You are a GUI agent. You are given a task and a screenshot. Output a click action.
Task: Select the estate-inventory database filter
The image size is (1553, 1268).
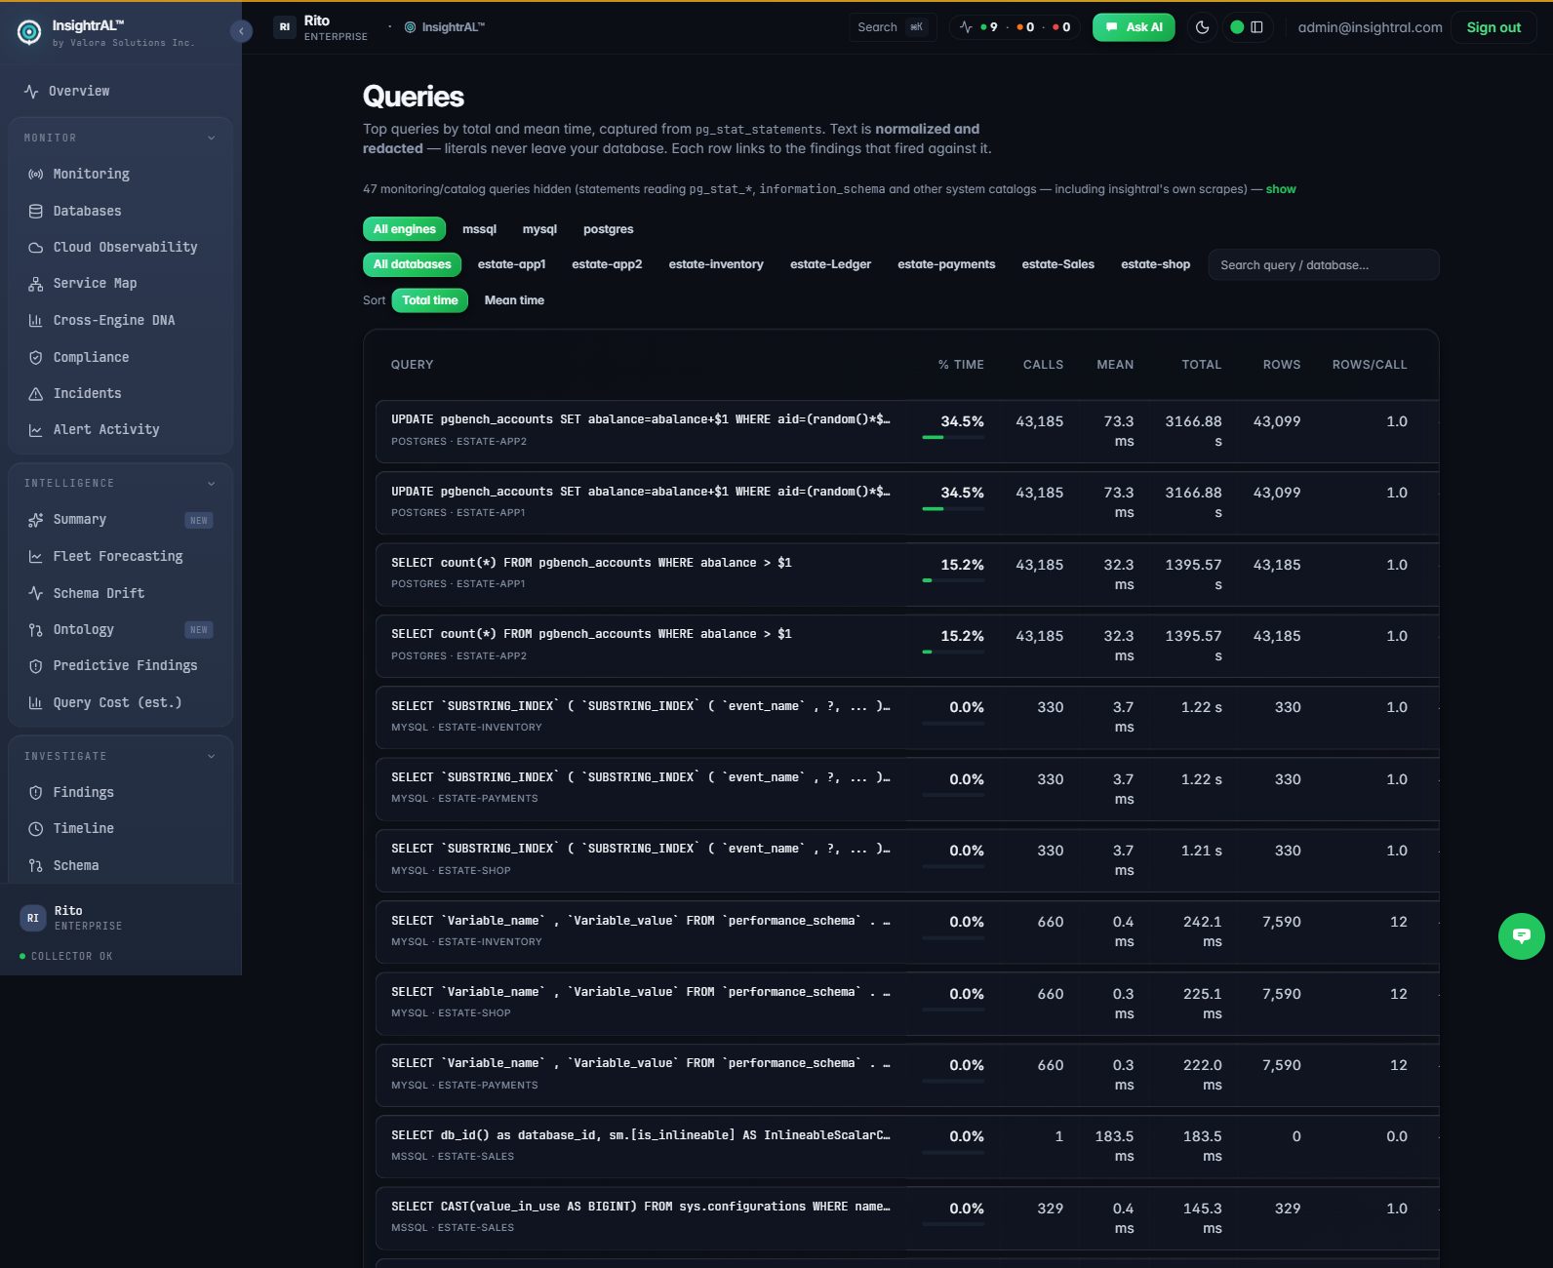tap(716, 264)
